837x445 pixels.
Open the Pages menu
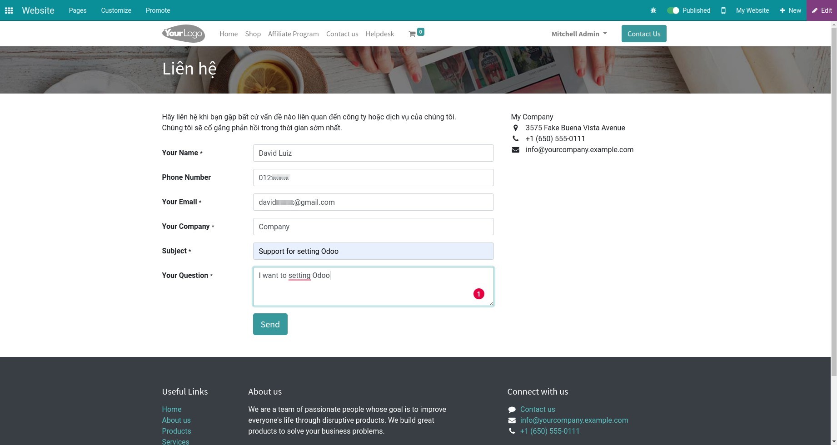point(77,10)
